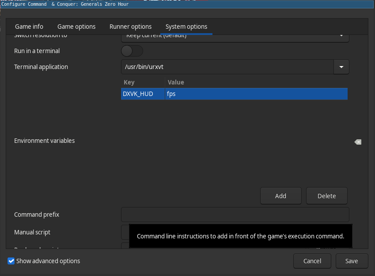Delete the selected environment variable
This screenshot has height=276, width=375.
point(327,195)
